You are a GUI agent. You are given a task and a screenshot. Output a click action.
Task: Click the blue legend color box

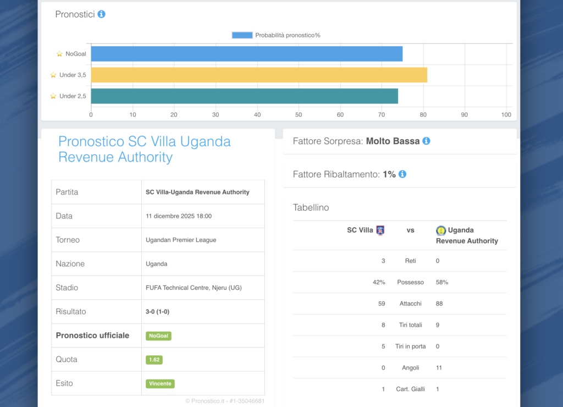[x=242, y=35]
